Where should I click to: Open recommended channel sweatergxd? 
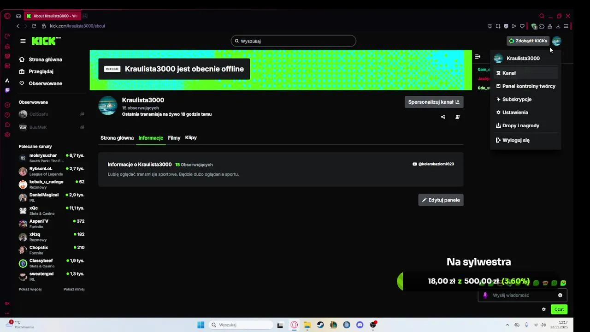[52, 276]
